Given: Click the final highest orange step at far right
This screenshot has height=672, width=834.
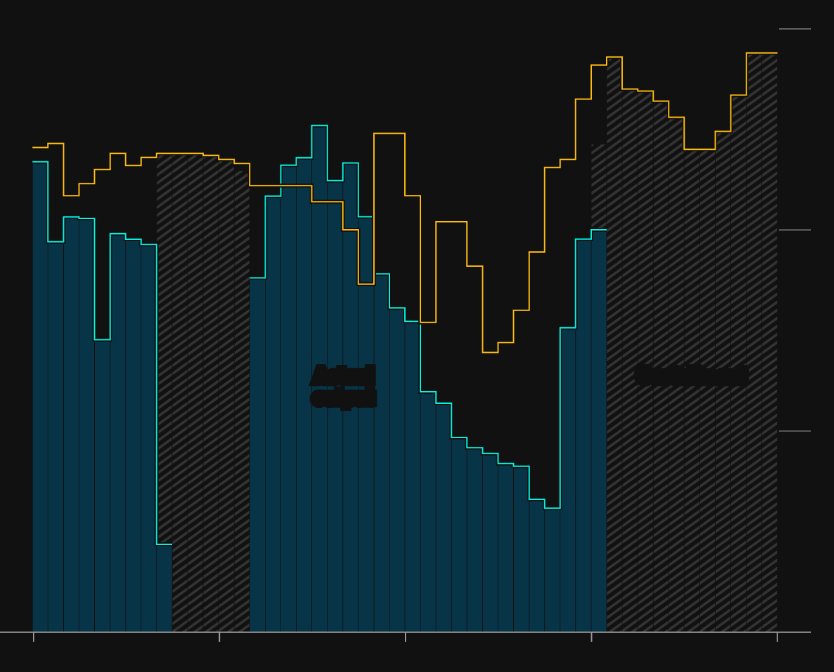Looking at the screenshot, I should pyautogui.click(x=761, y=53).
